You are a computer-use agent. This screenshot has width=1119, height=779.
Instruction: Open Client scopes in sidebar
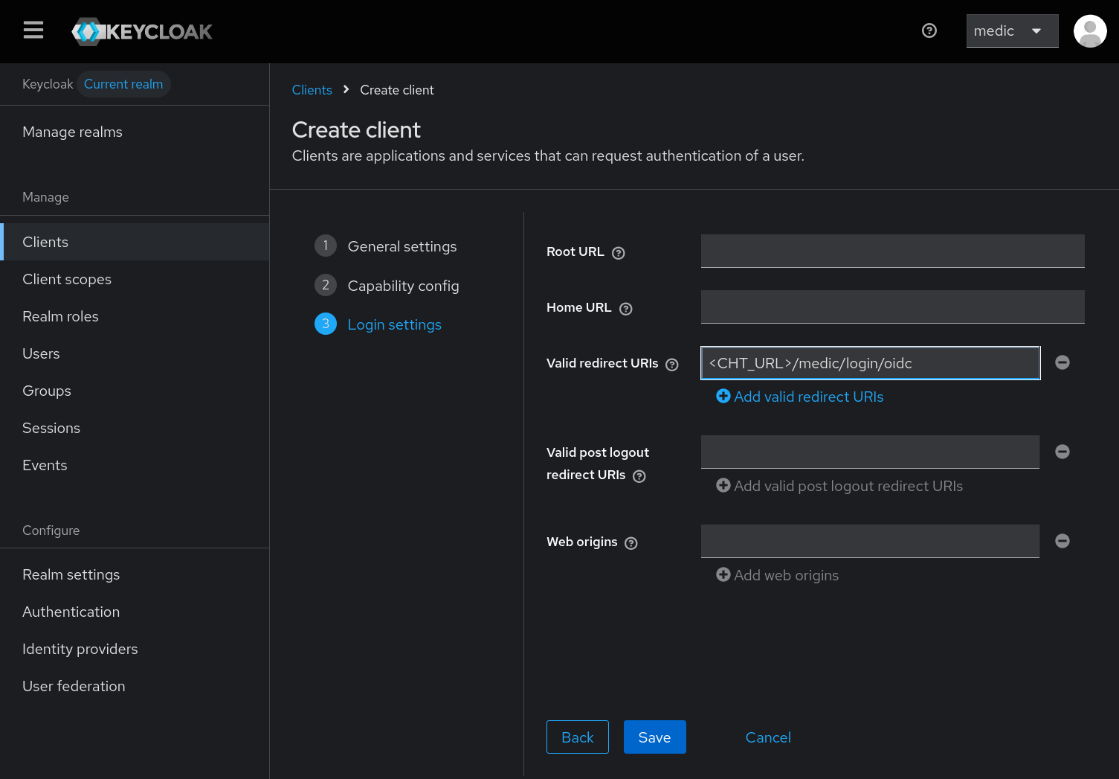(135, 279)
